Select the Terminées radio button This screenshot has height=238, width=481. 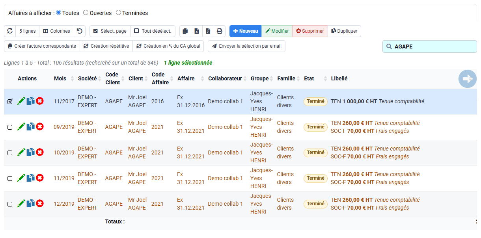click(x=118, y=13)
